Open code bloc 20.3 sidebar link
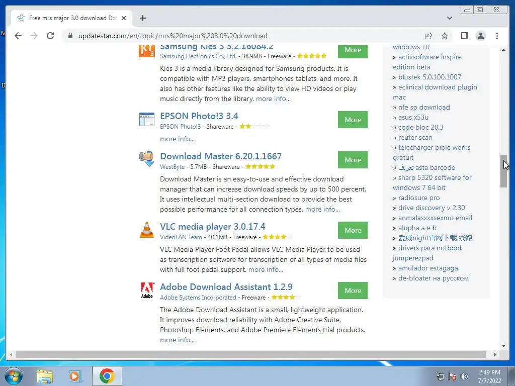This screenshot has height=386, width=515. (421, 127)
